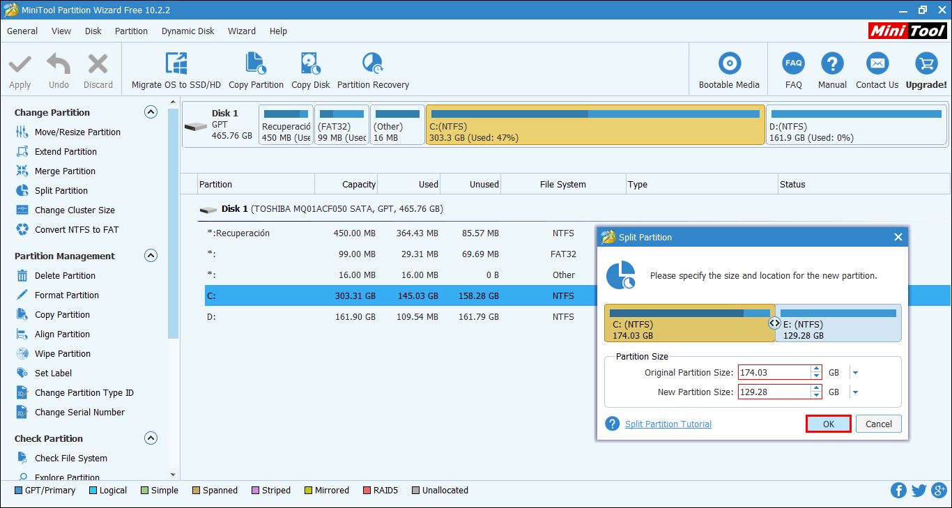Screen dimensions: 952x508
Task: Open unit dropdown for New Partition Size
Action: click(855, 392)
